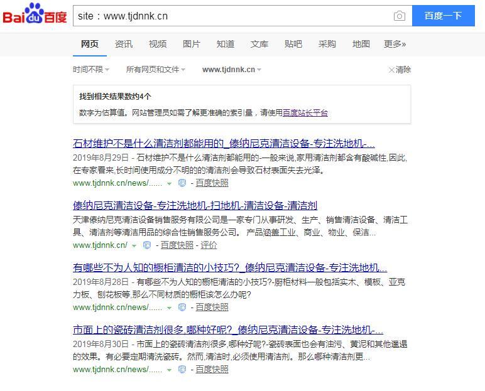The image size is (485, 391).
Task: Click green URL www.tjdnnk.cn/ homepage
Action: pyautogui.click(x=100, y=245)
